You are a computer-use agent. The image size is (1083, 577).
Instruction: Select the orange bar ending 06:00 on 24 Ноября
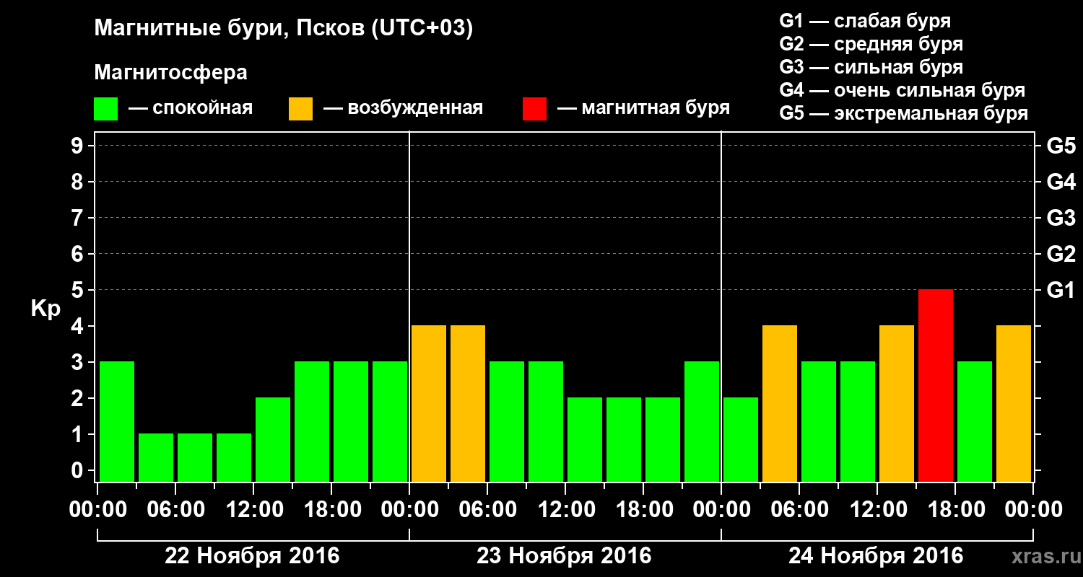tap(780, 403)
